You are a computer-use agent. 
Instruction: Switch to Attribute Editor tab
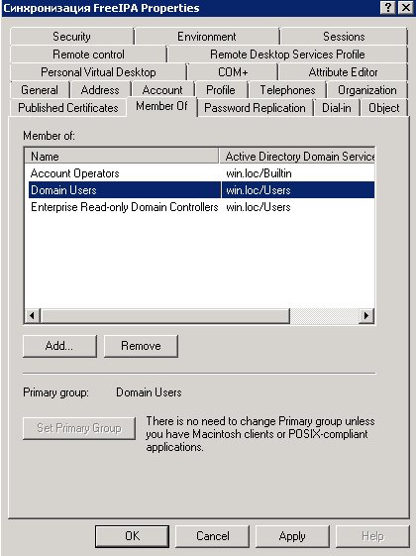tap(343, 72)
